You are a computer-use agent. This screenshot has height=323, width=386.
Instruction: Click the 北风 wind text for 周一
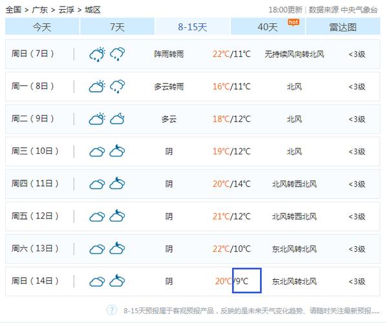pyautogui.click(x=294, y=87)
